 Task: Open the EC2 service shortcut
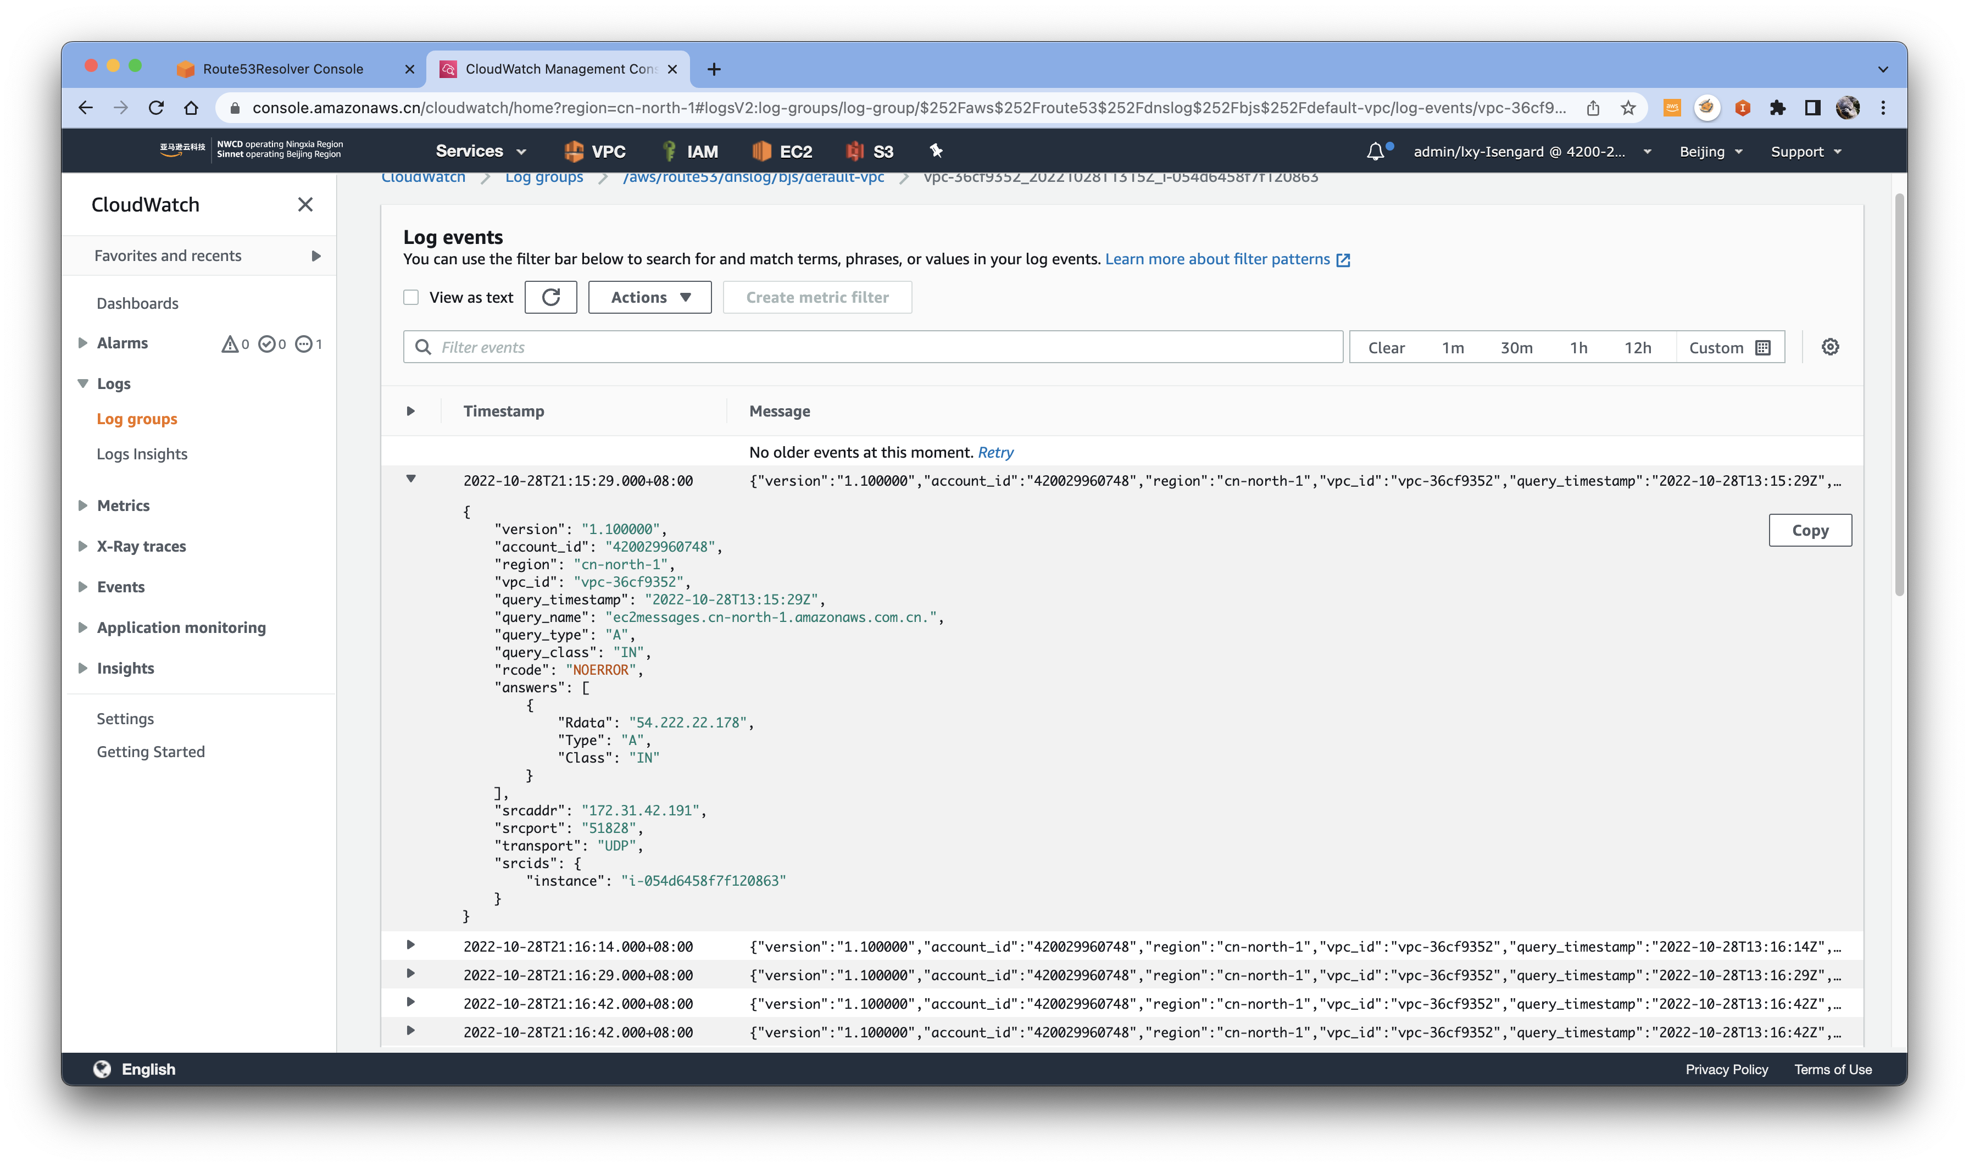tap(782, 151)
